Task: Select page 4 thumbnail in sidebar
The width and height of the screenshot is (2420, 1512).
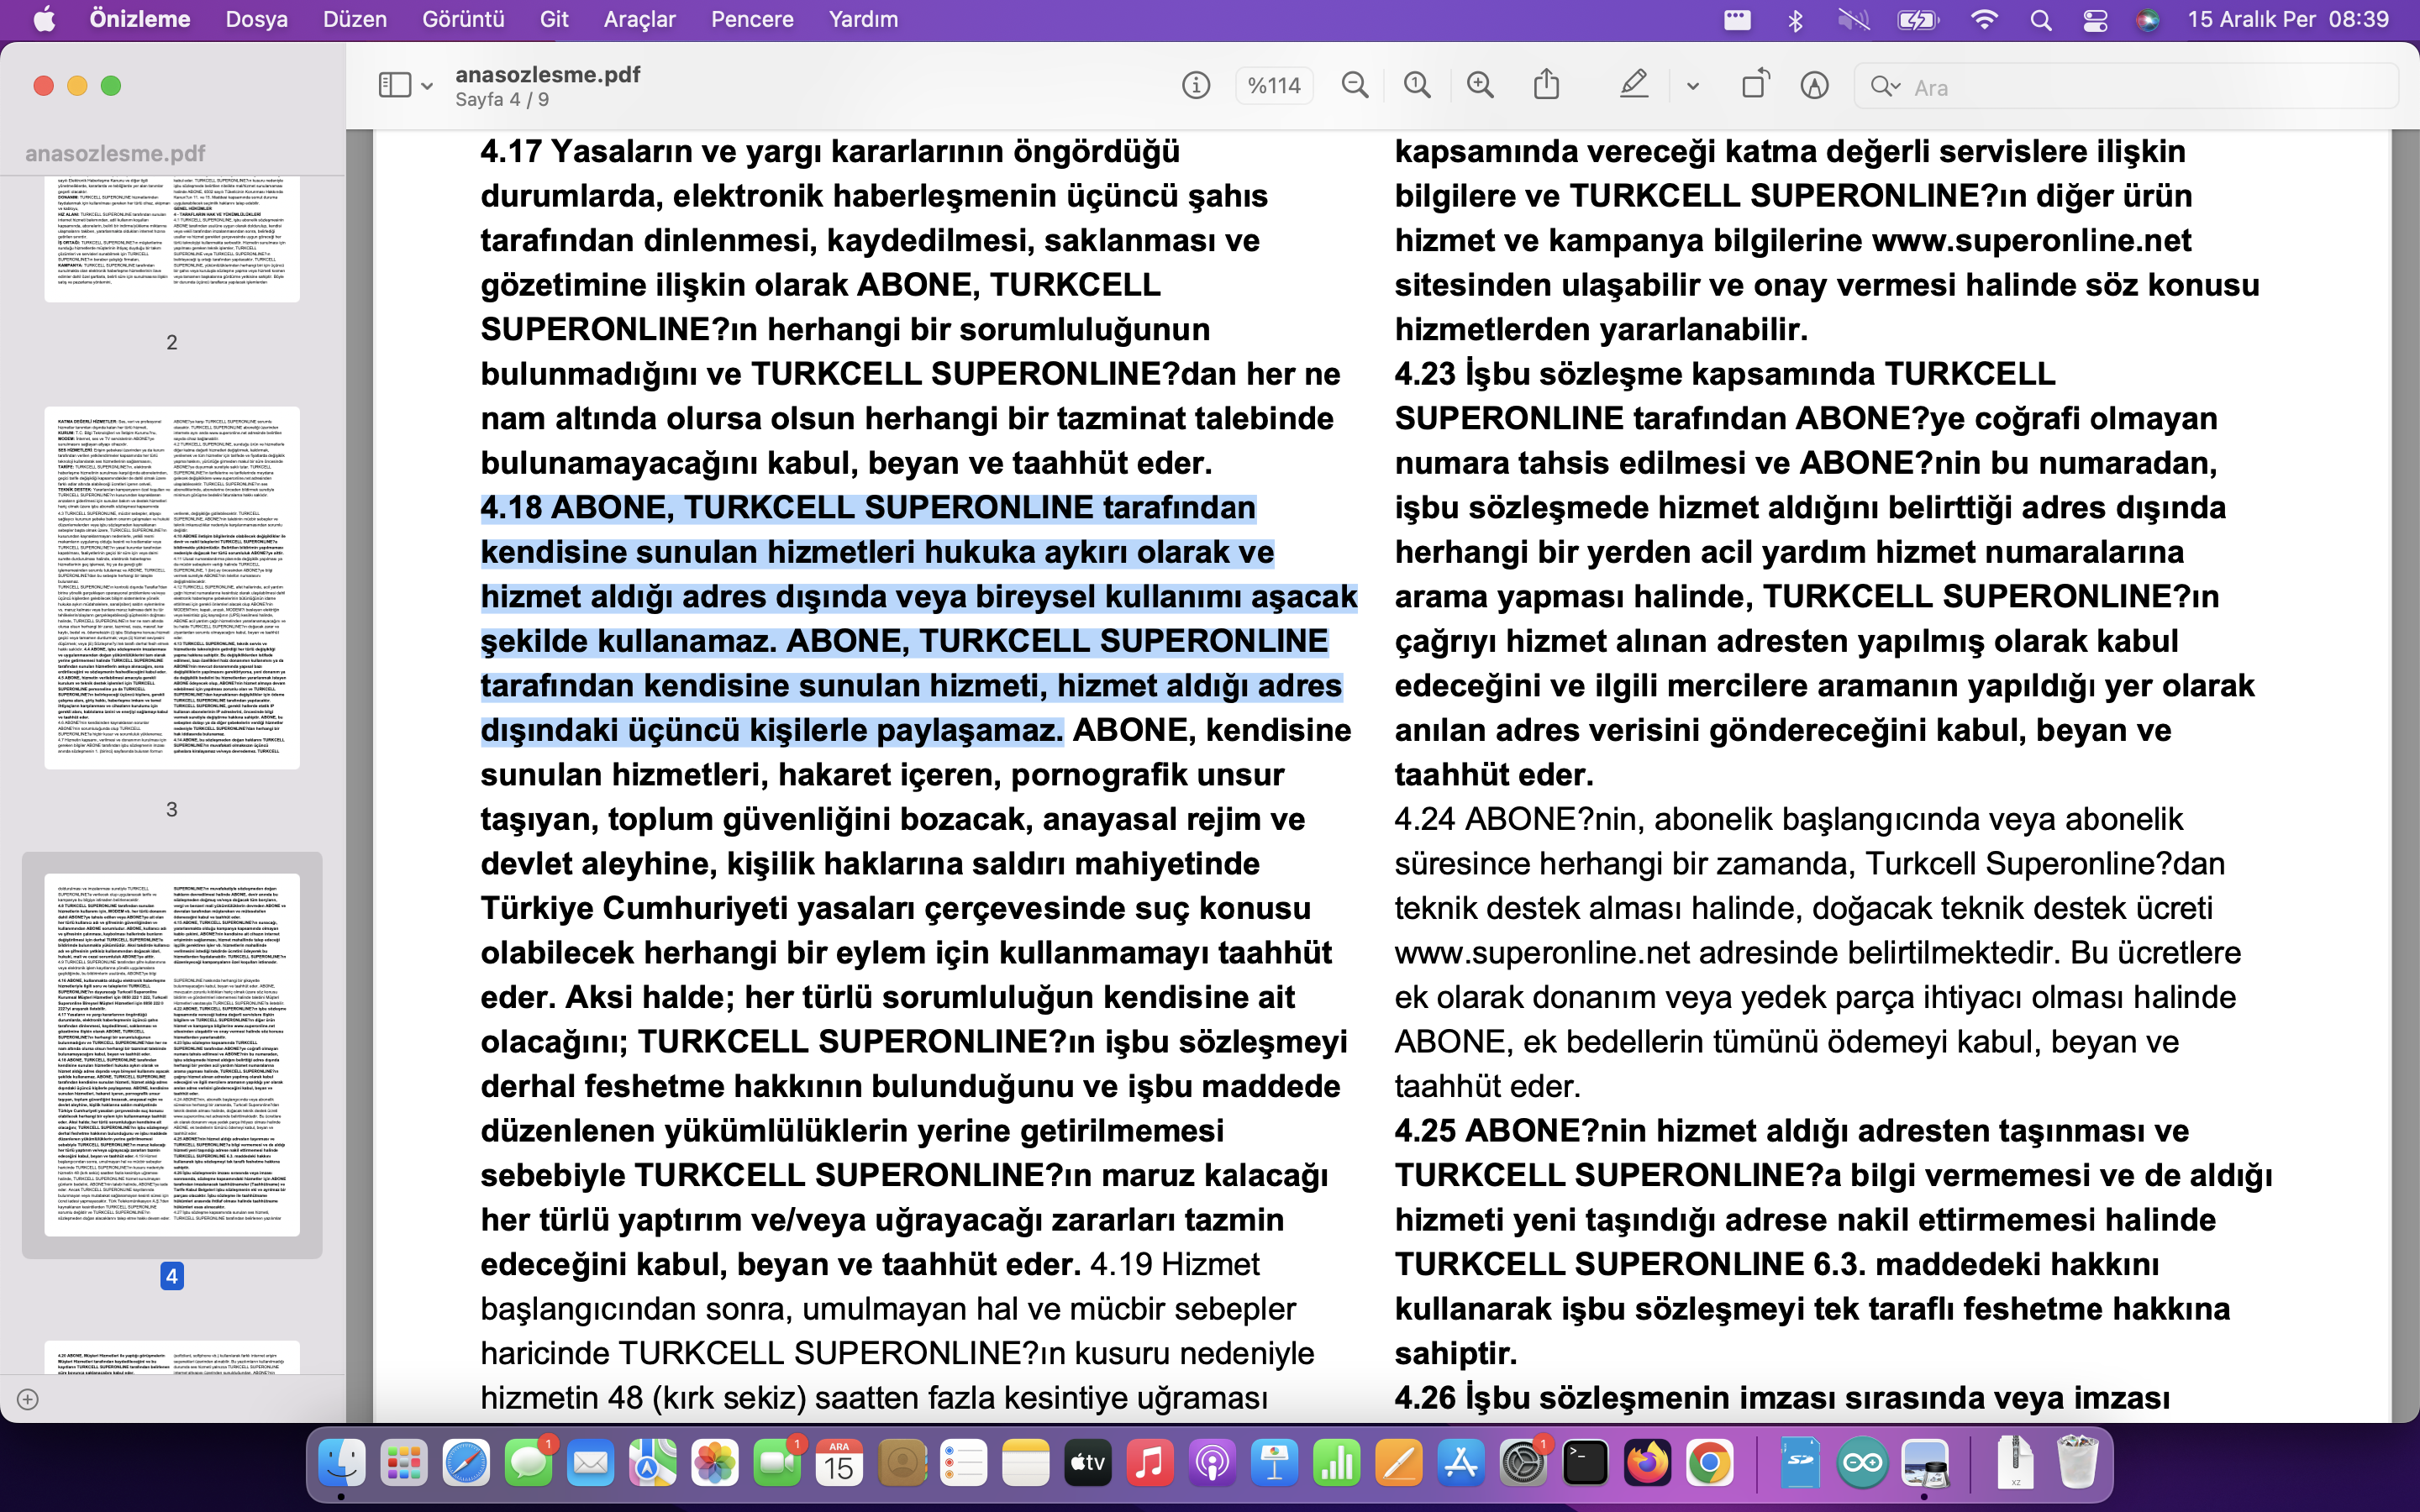Action: (172, 1055)
